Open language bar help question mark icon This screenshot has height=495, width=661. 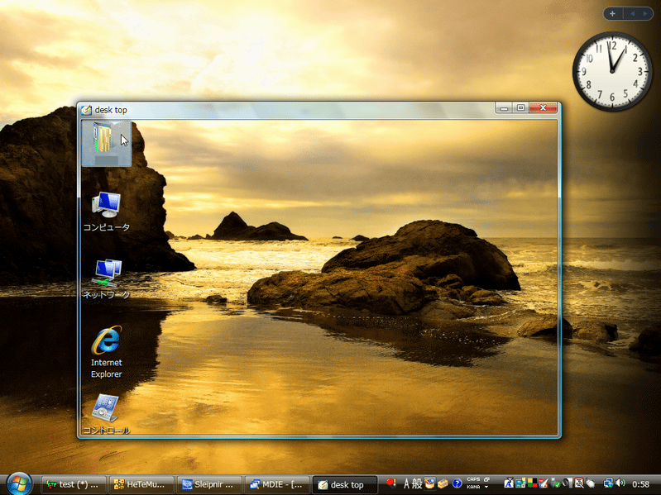pos(457,483)
